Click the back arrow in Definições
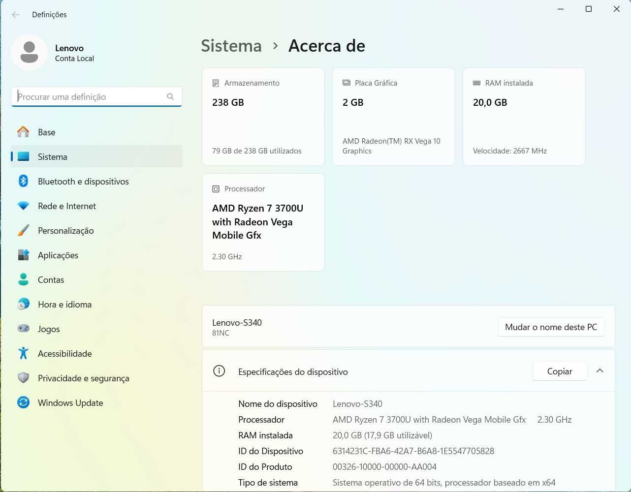 (x=16, y=15)
